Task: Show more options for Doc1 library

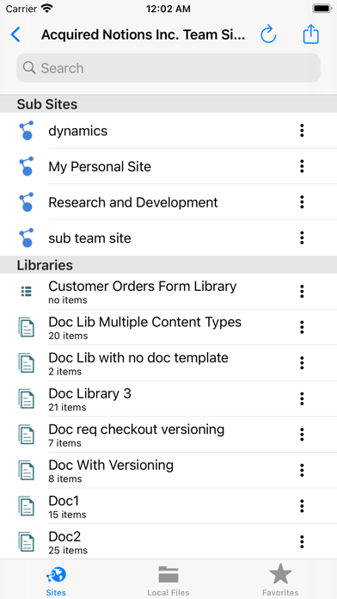Action: (x=302, y=506)
